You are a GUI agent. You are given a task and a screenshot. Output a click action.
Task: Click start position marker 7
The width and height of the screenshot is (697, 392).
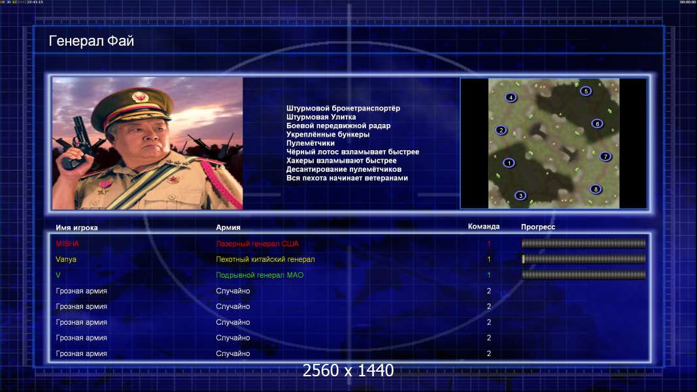coord(605,156)
